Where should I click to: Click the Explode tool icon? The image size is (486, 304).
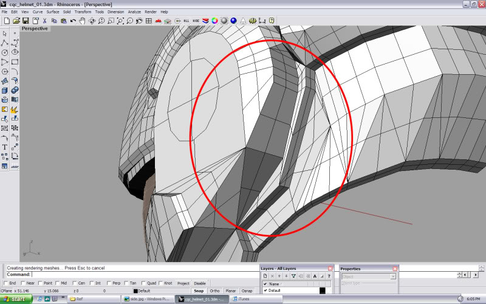14,109
